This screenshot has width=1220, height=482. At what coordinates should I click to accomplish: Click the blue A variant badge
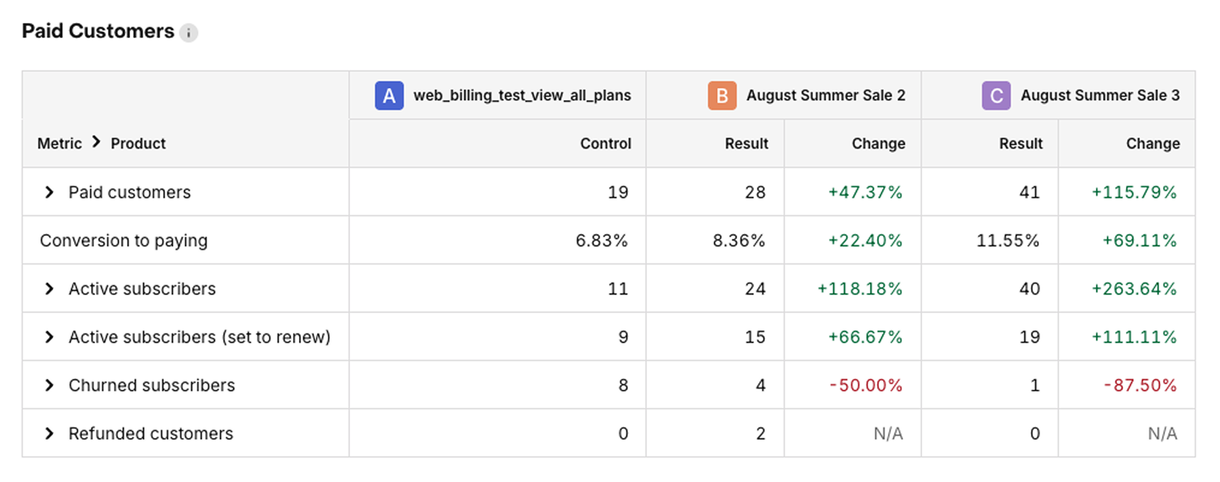tap(389, 96)
